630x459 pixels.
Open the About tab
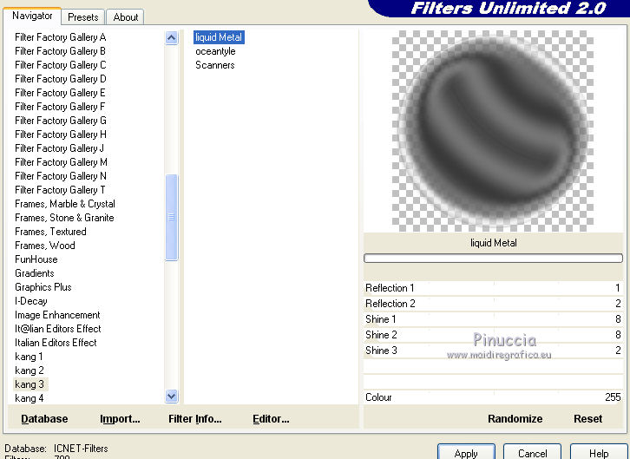tap(125, 17)
